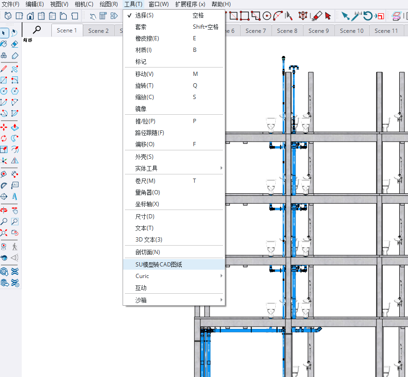Click the search magnifier beside scene tabs
The image size is (408, 377).
pos(37,30)
